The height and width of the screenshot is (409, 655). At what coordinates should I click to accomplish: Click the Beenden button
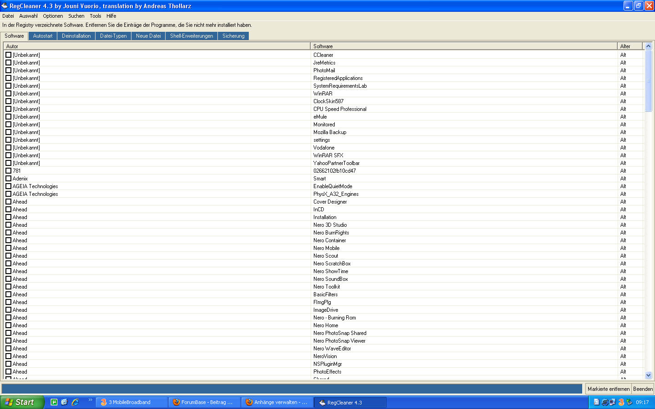pyautogui.click(x=643, y=389)
